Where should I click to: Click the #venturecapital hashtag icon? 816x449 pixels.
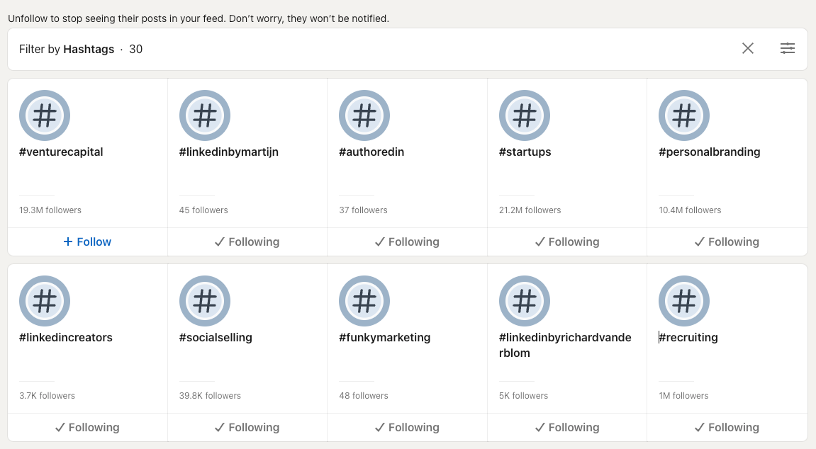point(45,115)
